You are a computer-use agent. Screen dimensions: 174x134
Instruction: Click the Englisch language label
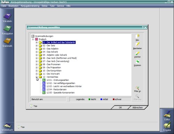(x=42, y=39)
